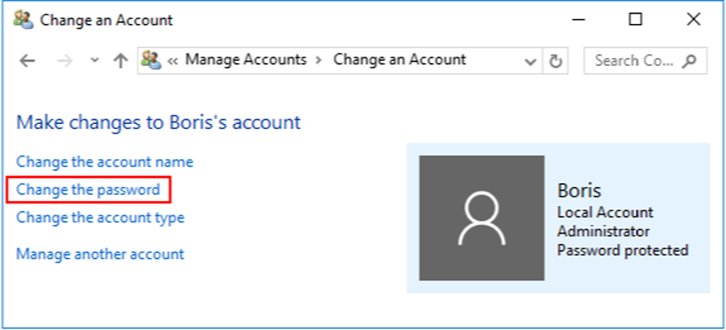Click the magnifier search icon
This screenshot has height=330, width=726.
[x=689, y=61]
